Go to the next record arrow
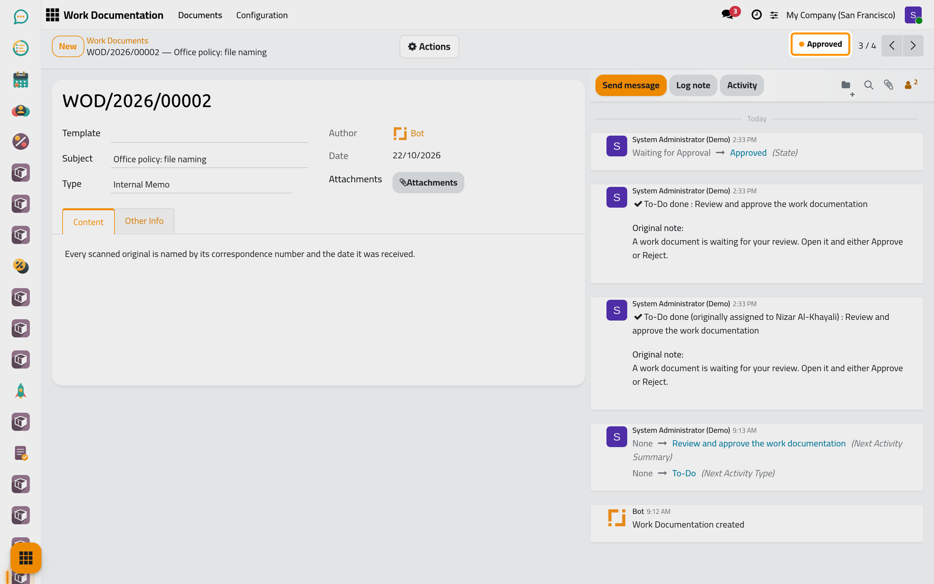This screenshot has height=584, width=934. click(913, 46)
